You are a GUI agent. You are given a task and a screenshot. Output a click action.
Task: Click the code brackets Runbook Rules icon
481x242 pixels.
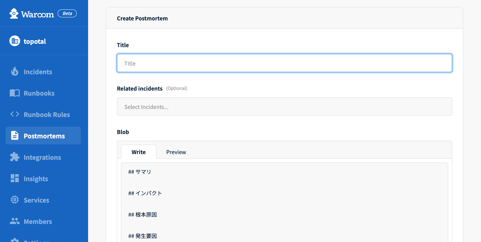pos(15,114)
